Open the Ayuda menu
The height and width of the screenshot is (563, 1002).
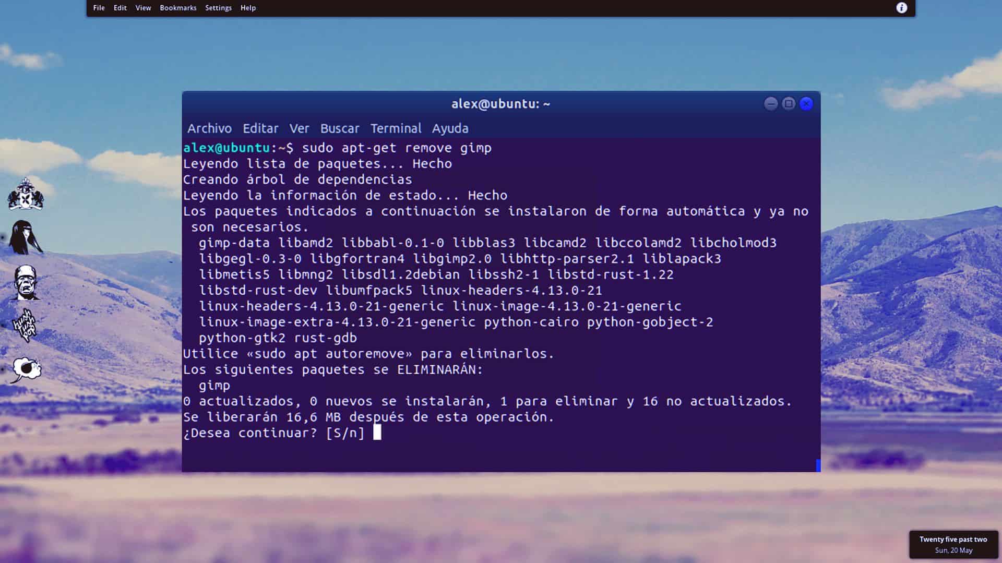pyautogui.click(x=450, y=128)
